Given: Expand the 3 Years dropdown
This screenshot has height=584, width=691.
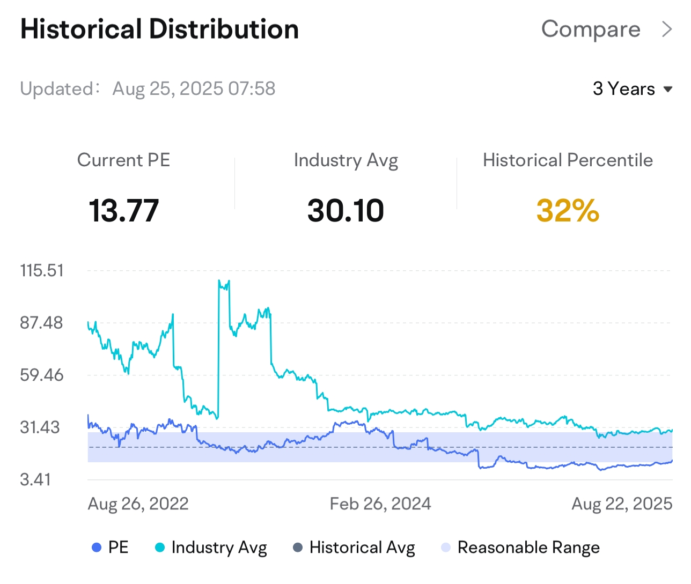Looking at the screenshot, I should [624, 88].
